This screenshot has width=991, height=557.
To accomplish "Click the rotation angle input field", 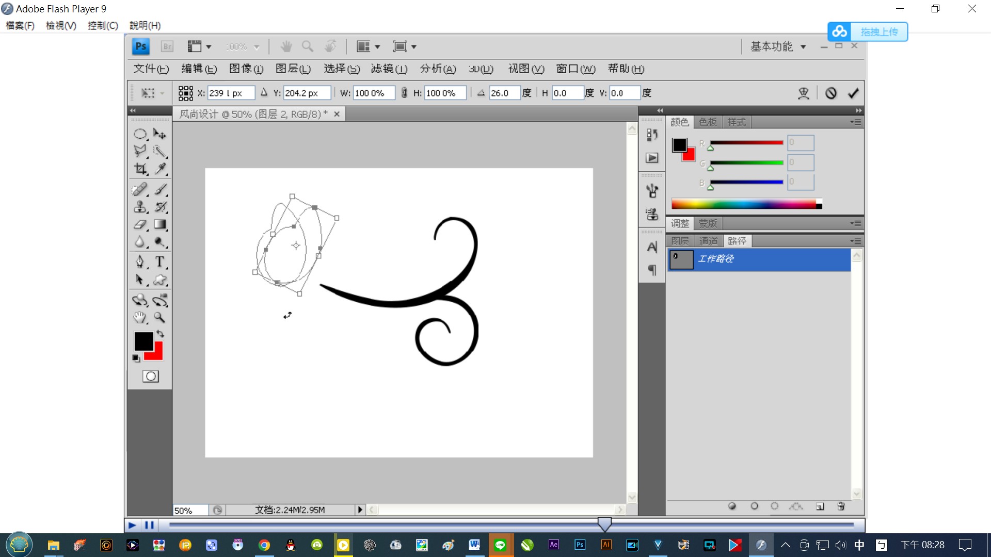I will click(504, 93).
